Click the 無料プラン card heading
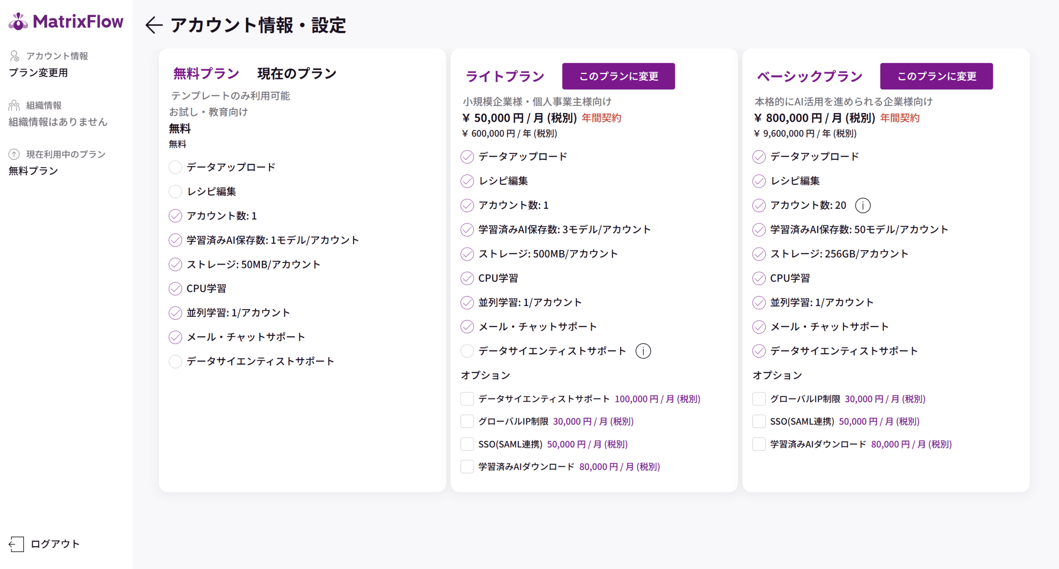Viewport: 1059px width, 569px height. pos(206,74)
